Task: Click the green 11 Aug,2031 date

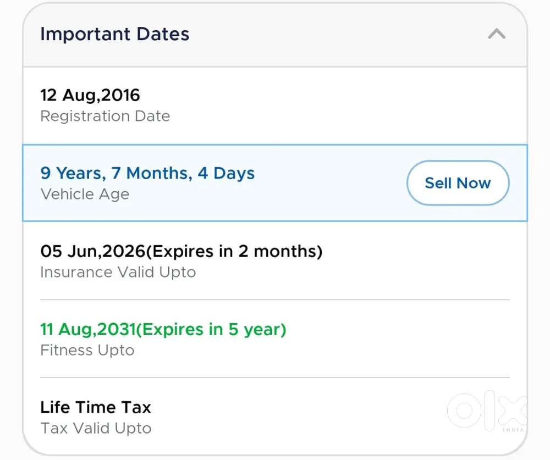Action: pyautogui.click(x=87, y=329)
